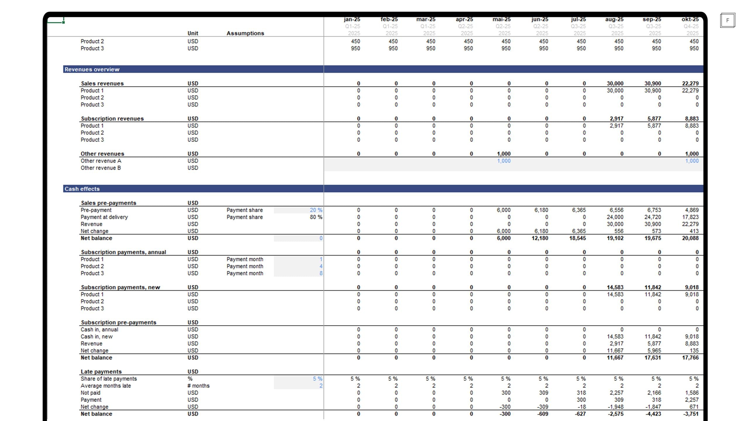Viewport: 748px width, 421px height.
Task: Select Subscription payments new 14,583 total in aug-25
Action: point(615,287)
